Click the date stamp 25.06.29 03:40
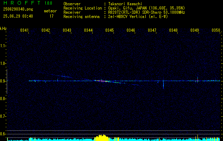 tap(18, 16)
